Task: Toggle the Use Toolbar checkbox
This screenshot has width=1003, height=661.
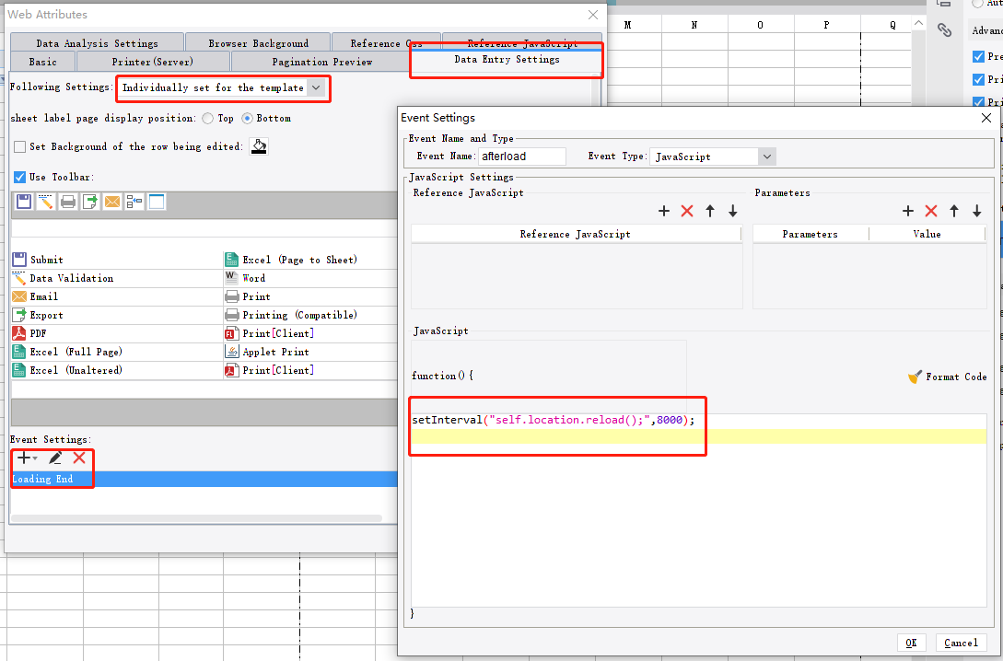Action: (20, 177)
